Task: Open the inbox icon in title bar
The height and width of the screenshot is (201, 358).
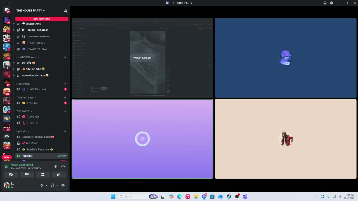Action: pos(325,3)
